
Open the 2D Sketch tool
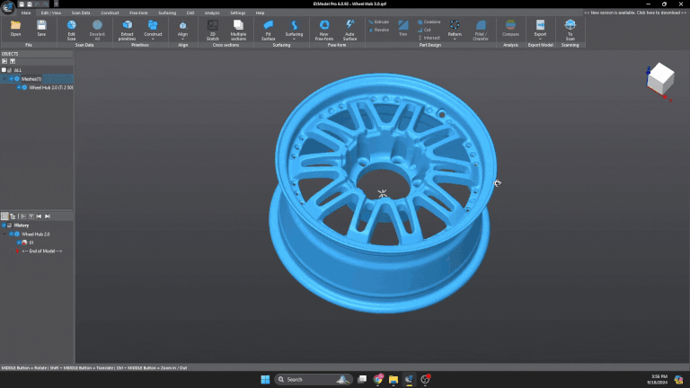point(213,27)
